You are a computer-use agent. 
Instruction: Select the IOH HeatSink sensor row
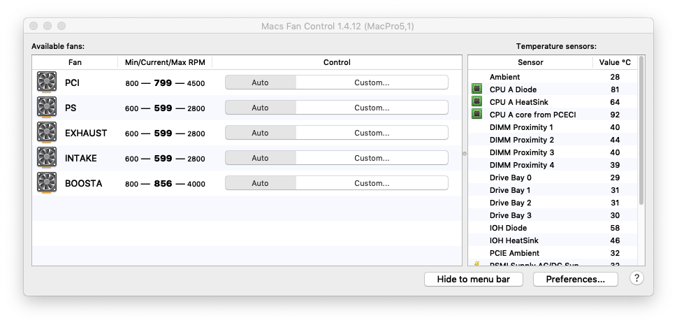553,240
